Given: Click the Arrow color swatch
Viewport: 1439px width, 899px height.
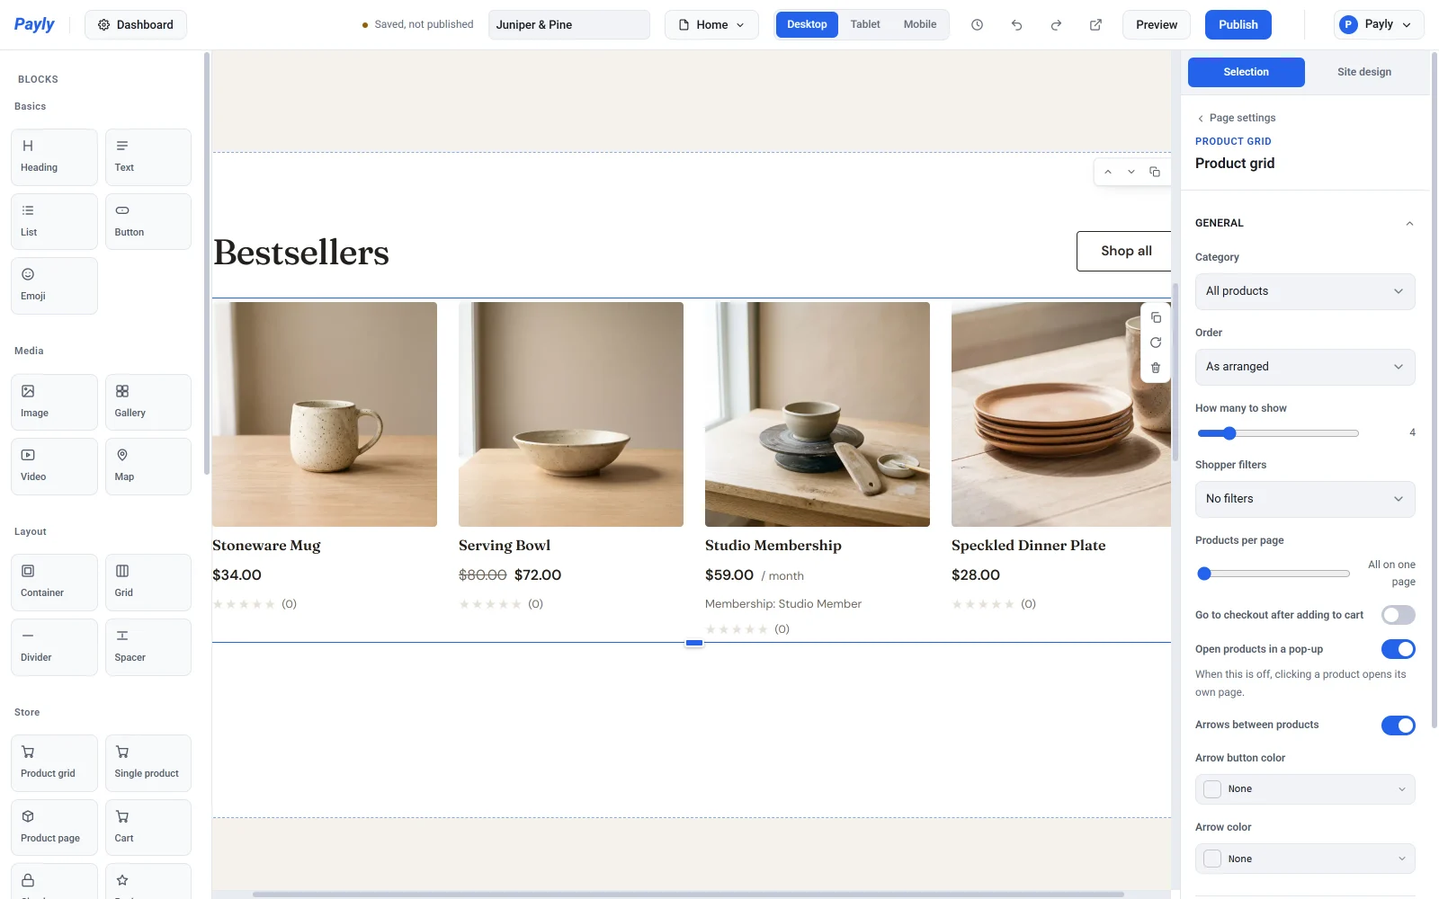Looking at the screenshot, I should pos(1212,859).
